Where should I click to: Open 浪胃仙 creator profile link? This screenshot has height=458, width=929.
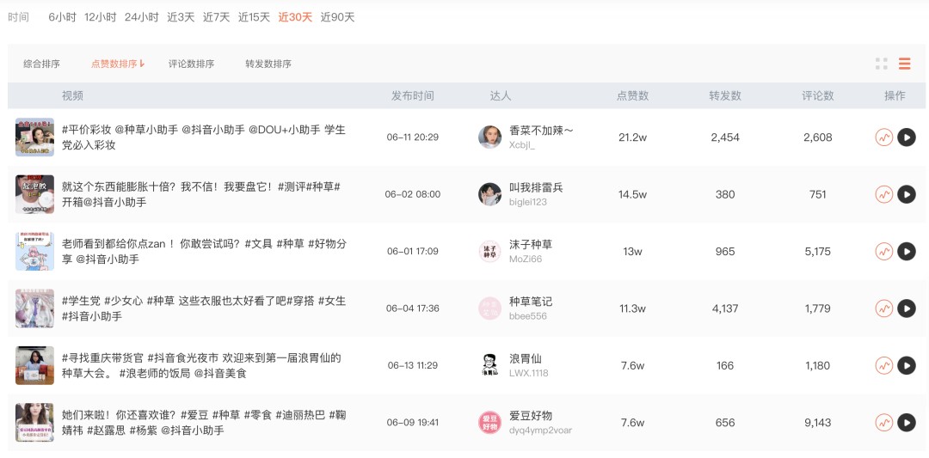[x=526, y=358]
